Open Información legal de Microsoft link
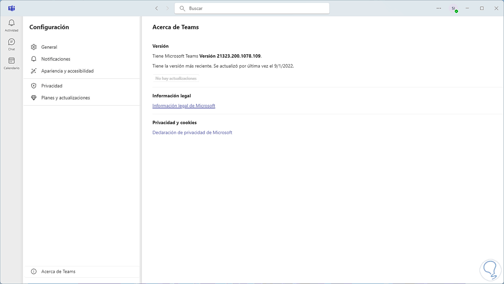 tap(184, 106)
